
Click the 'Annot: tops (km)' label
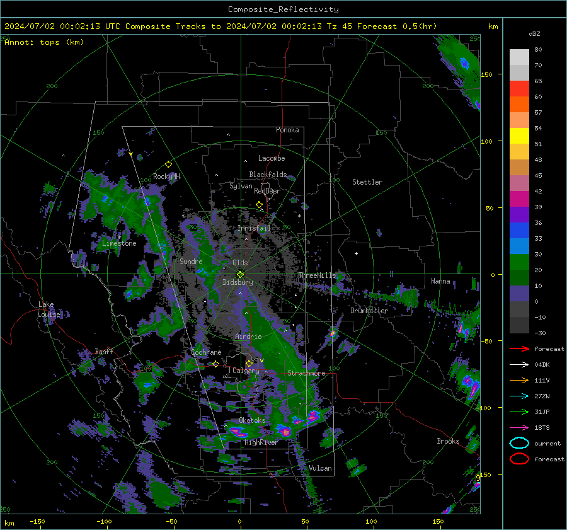(x=44, y=42)
